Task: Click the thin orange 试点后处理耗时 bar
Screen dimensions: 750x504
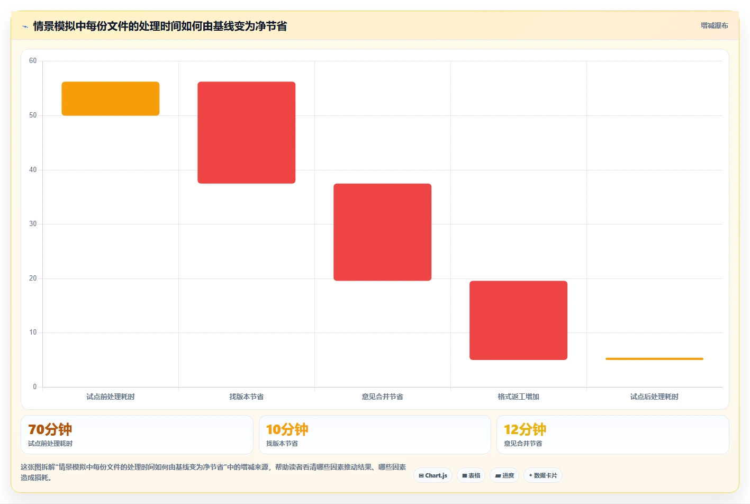Action: pos(655,359)
